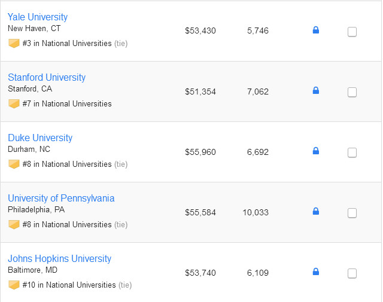Screen dimensions: 383x302
Task: Click the lock icon in Johns Hopkins row
Action: [316, 272]
